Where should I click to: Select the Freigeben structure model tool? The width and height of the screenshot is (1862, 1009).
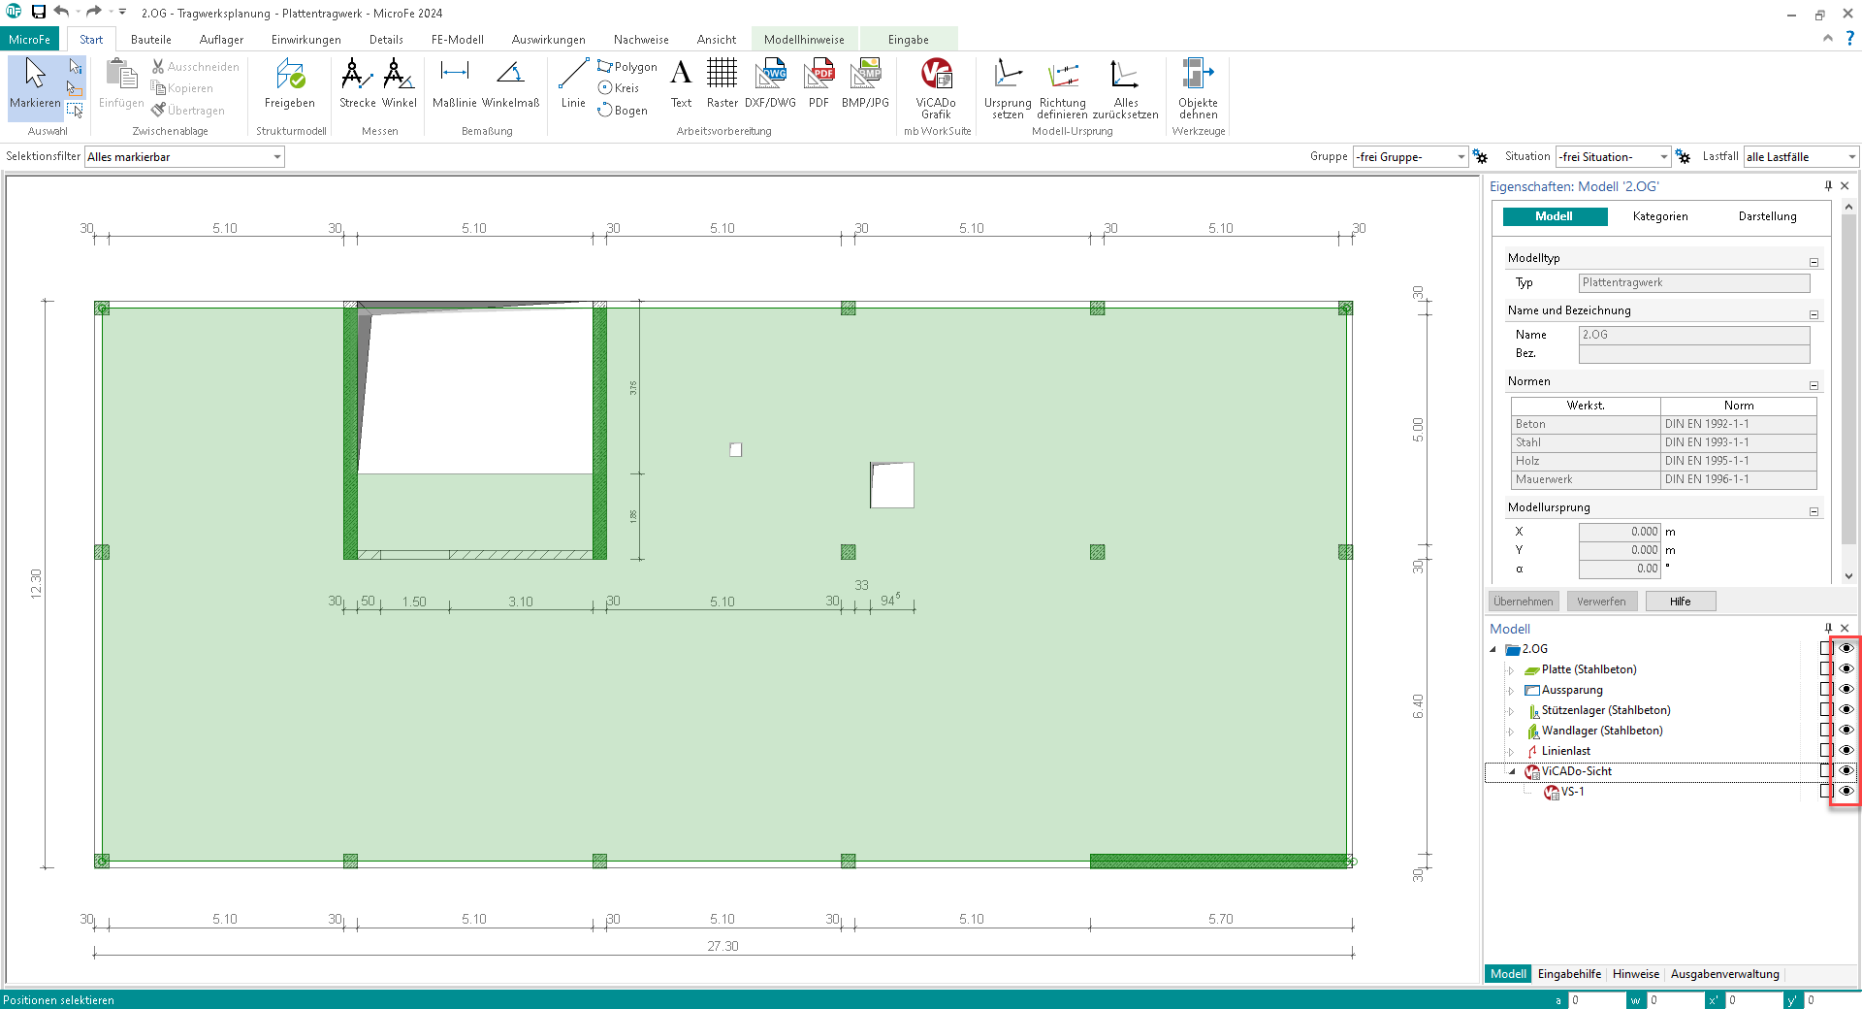[289, 83]
